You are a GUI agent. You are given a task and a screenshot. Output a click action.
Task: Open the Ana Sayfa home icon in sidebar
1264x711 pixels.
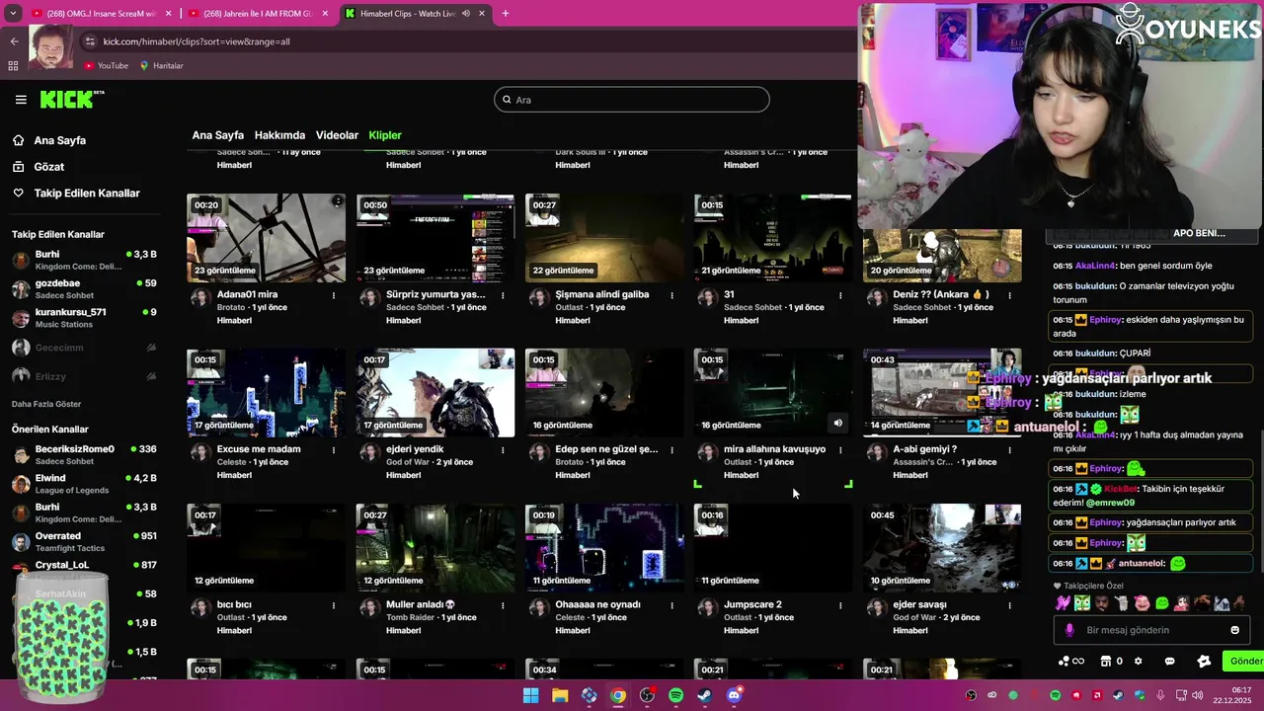pos(18,140)
